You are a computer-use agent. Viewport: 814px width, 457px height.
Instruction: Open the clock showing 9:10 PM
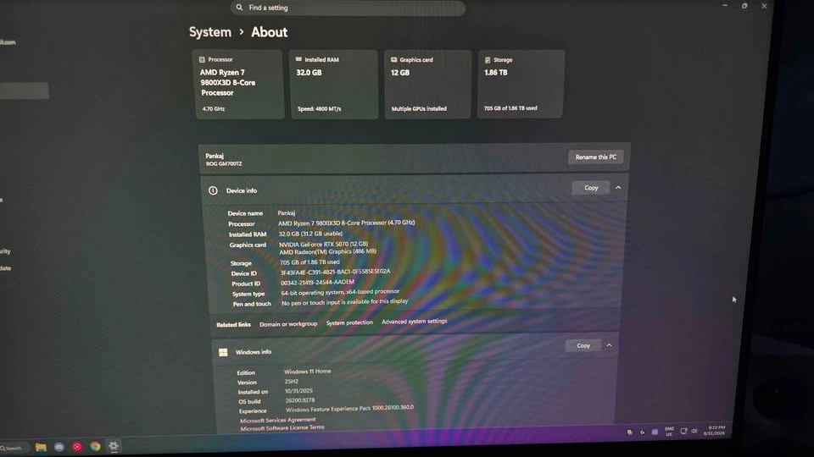715,430
